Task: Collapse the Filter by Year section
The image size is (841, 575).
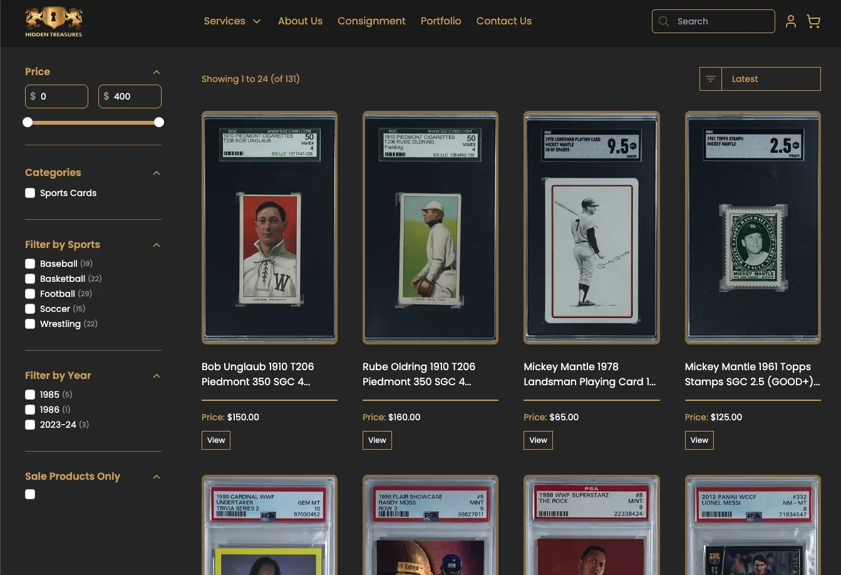Action: [x=157, y=376]
